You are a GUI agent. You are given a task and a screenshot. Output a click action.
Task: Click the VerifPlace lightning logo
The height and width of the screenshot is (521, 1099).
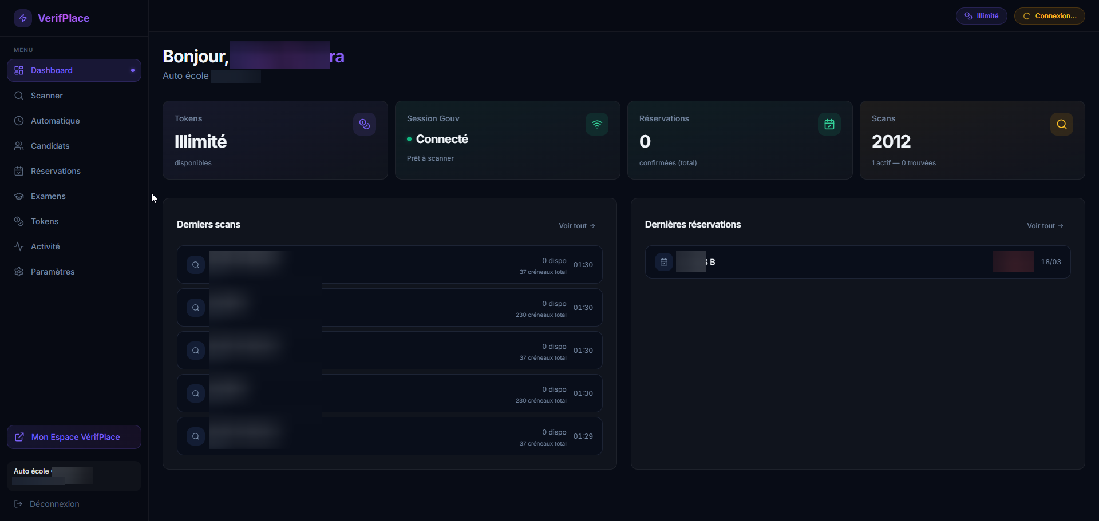pos(23,18)
